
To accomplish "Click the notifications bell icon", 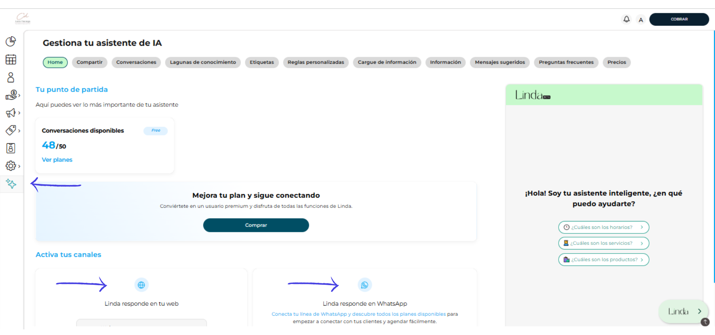I will pyautogui.click(x=626, y=19).
